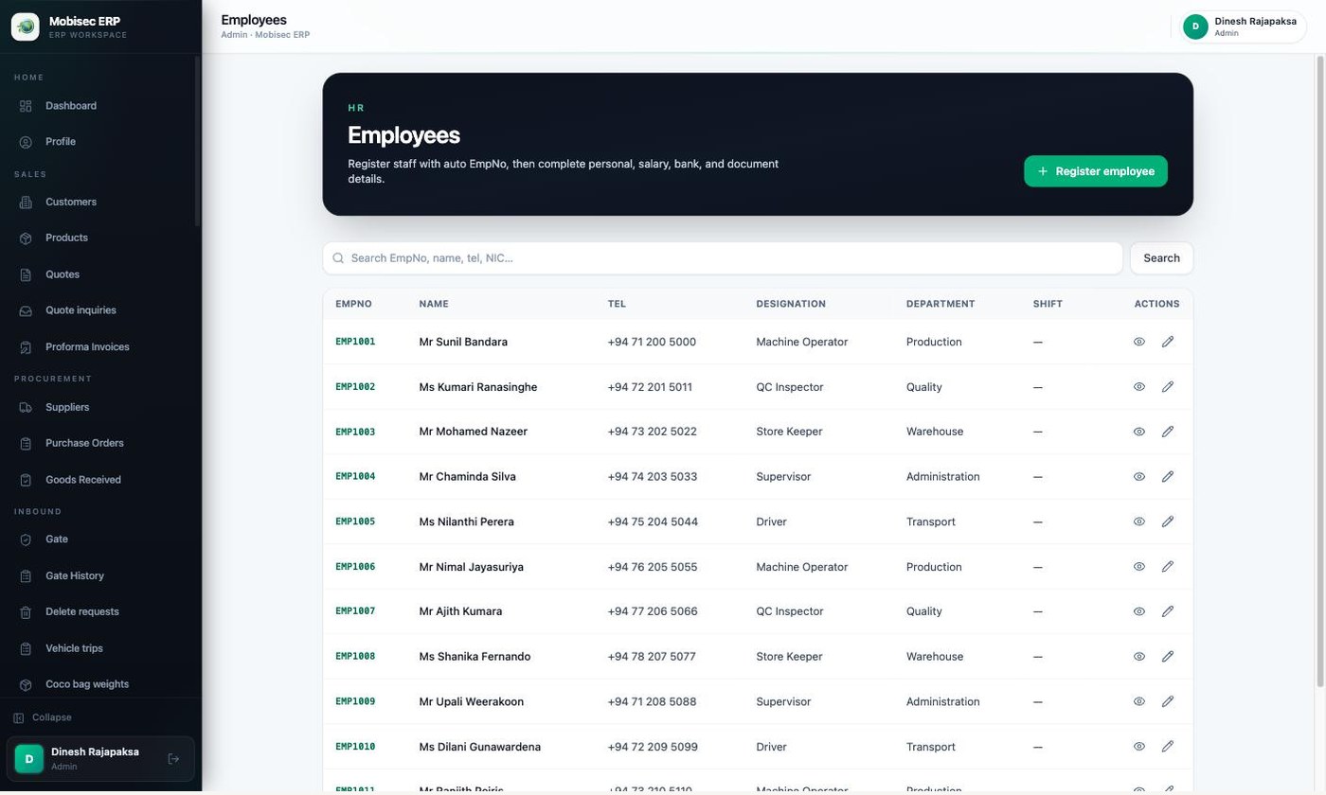
Task: Click phone number +94 73 202 5022
Action: click(652, 432)
